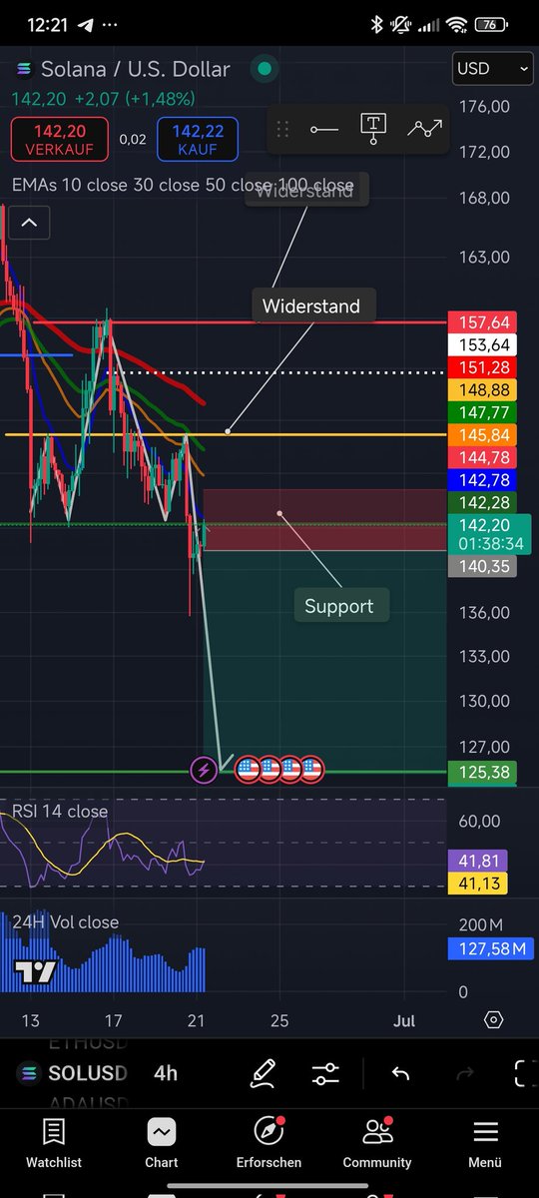Select the Support label annotation

point(339,606)
